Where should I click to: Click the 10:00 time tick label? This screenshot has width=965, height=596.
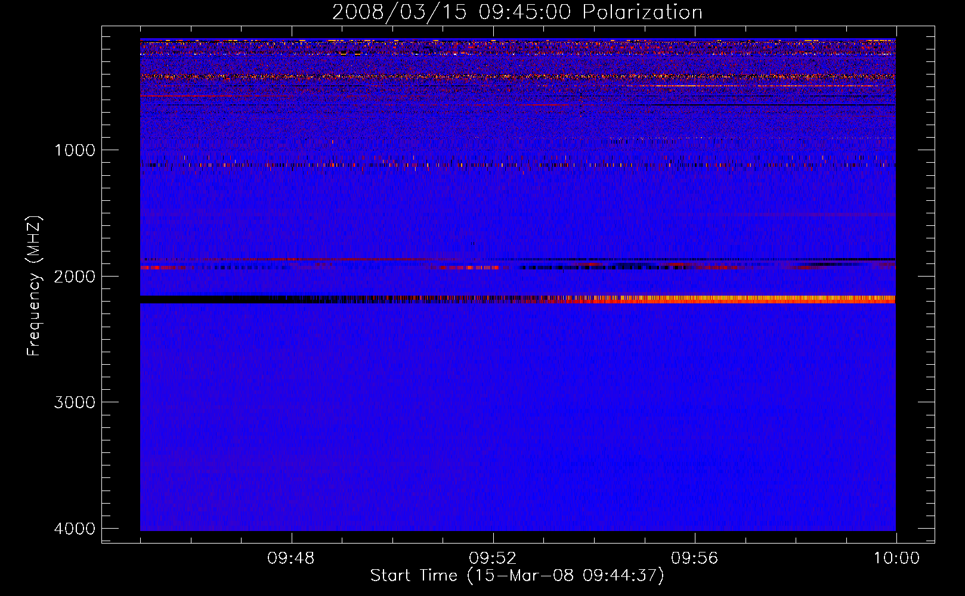click(896, 558)
